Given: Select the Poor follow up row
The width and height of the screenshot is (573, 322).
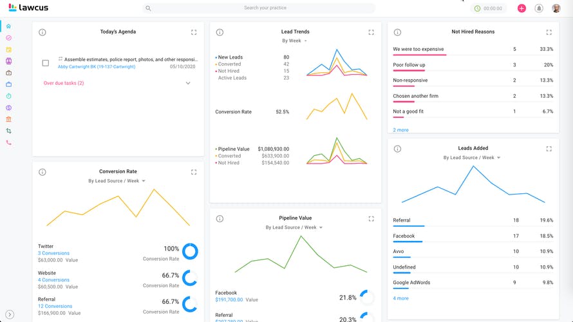Looking at the screenshot, I should tap(473, 66).
